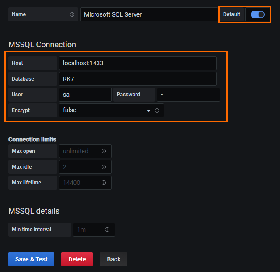Click the MSSQL Connection heading
This screenshot has width=280, height=272.
pos(42,45)
